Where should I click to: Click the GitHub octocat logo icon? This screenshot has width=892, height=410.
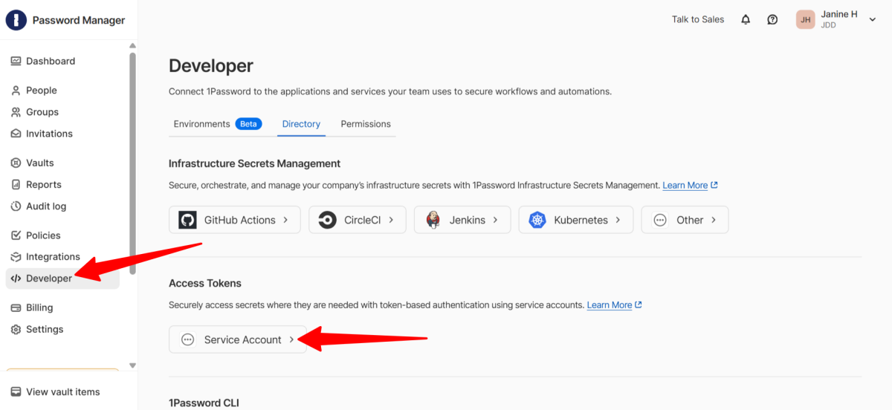tap(187, 220)
